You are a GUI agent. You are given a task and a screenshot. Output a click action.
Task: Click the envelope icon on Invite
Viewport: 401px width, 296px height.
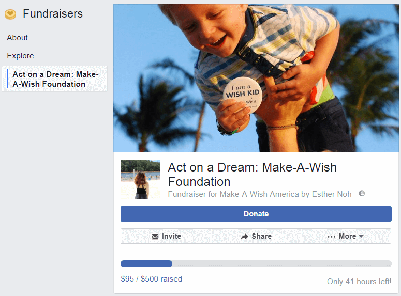coord(155,237)
